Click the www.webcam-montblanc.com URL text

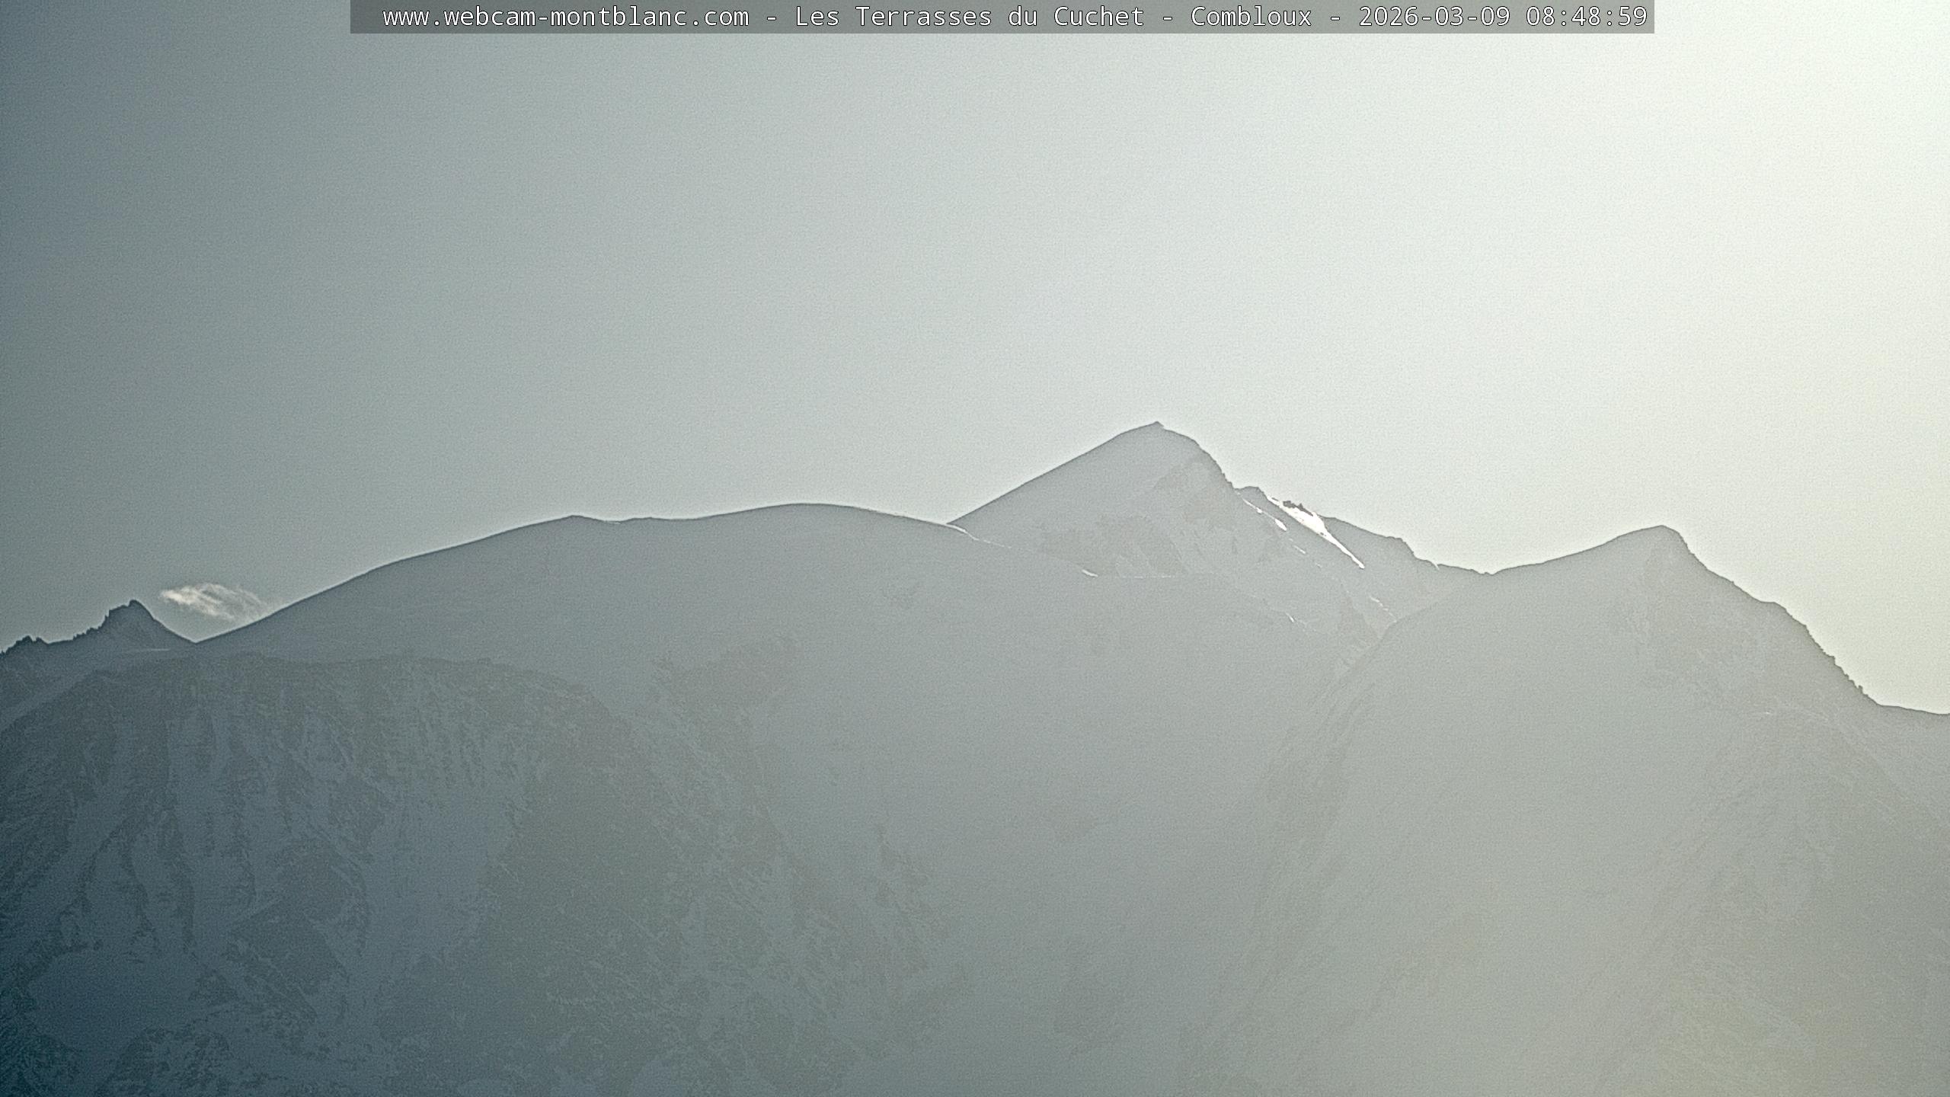565,17
